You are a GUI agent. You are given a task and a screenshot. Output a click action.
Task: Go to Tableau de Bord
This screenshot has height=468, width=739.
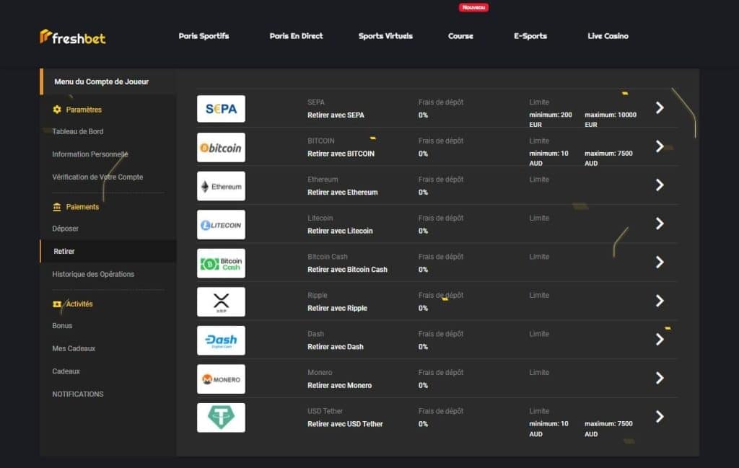[78, 131]
